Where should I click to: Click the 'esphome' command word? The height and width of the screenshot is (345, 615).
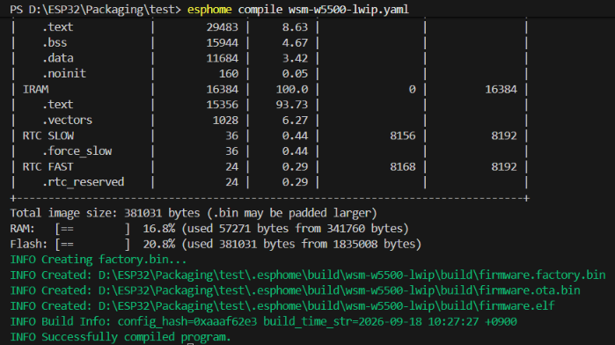209,9
